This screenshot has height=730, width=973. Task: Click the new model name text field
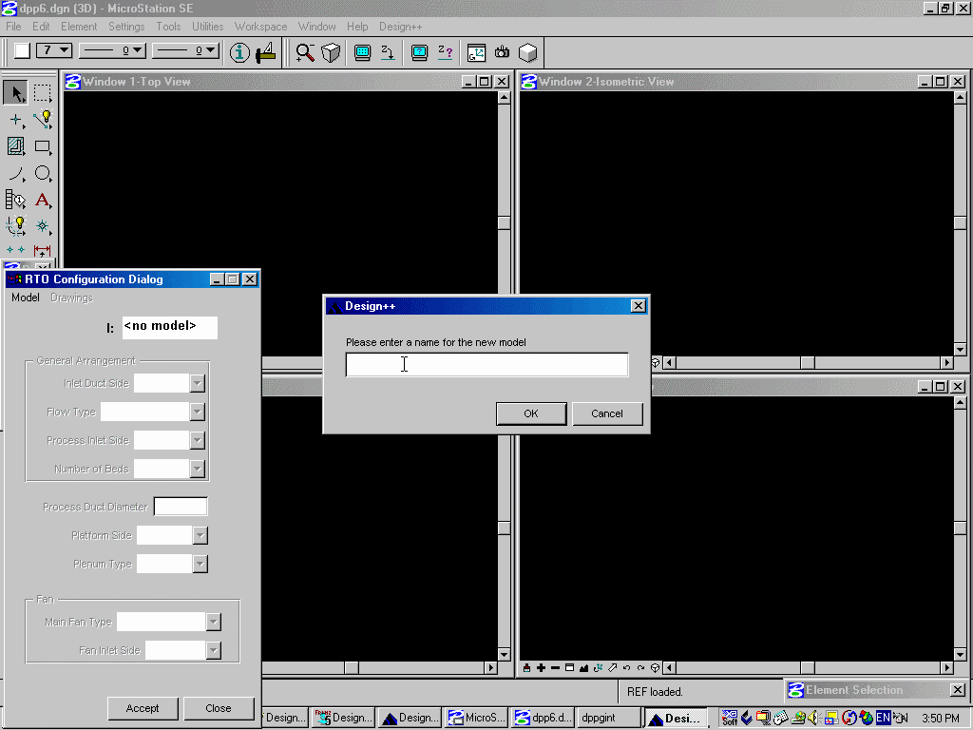coord(486,365)
